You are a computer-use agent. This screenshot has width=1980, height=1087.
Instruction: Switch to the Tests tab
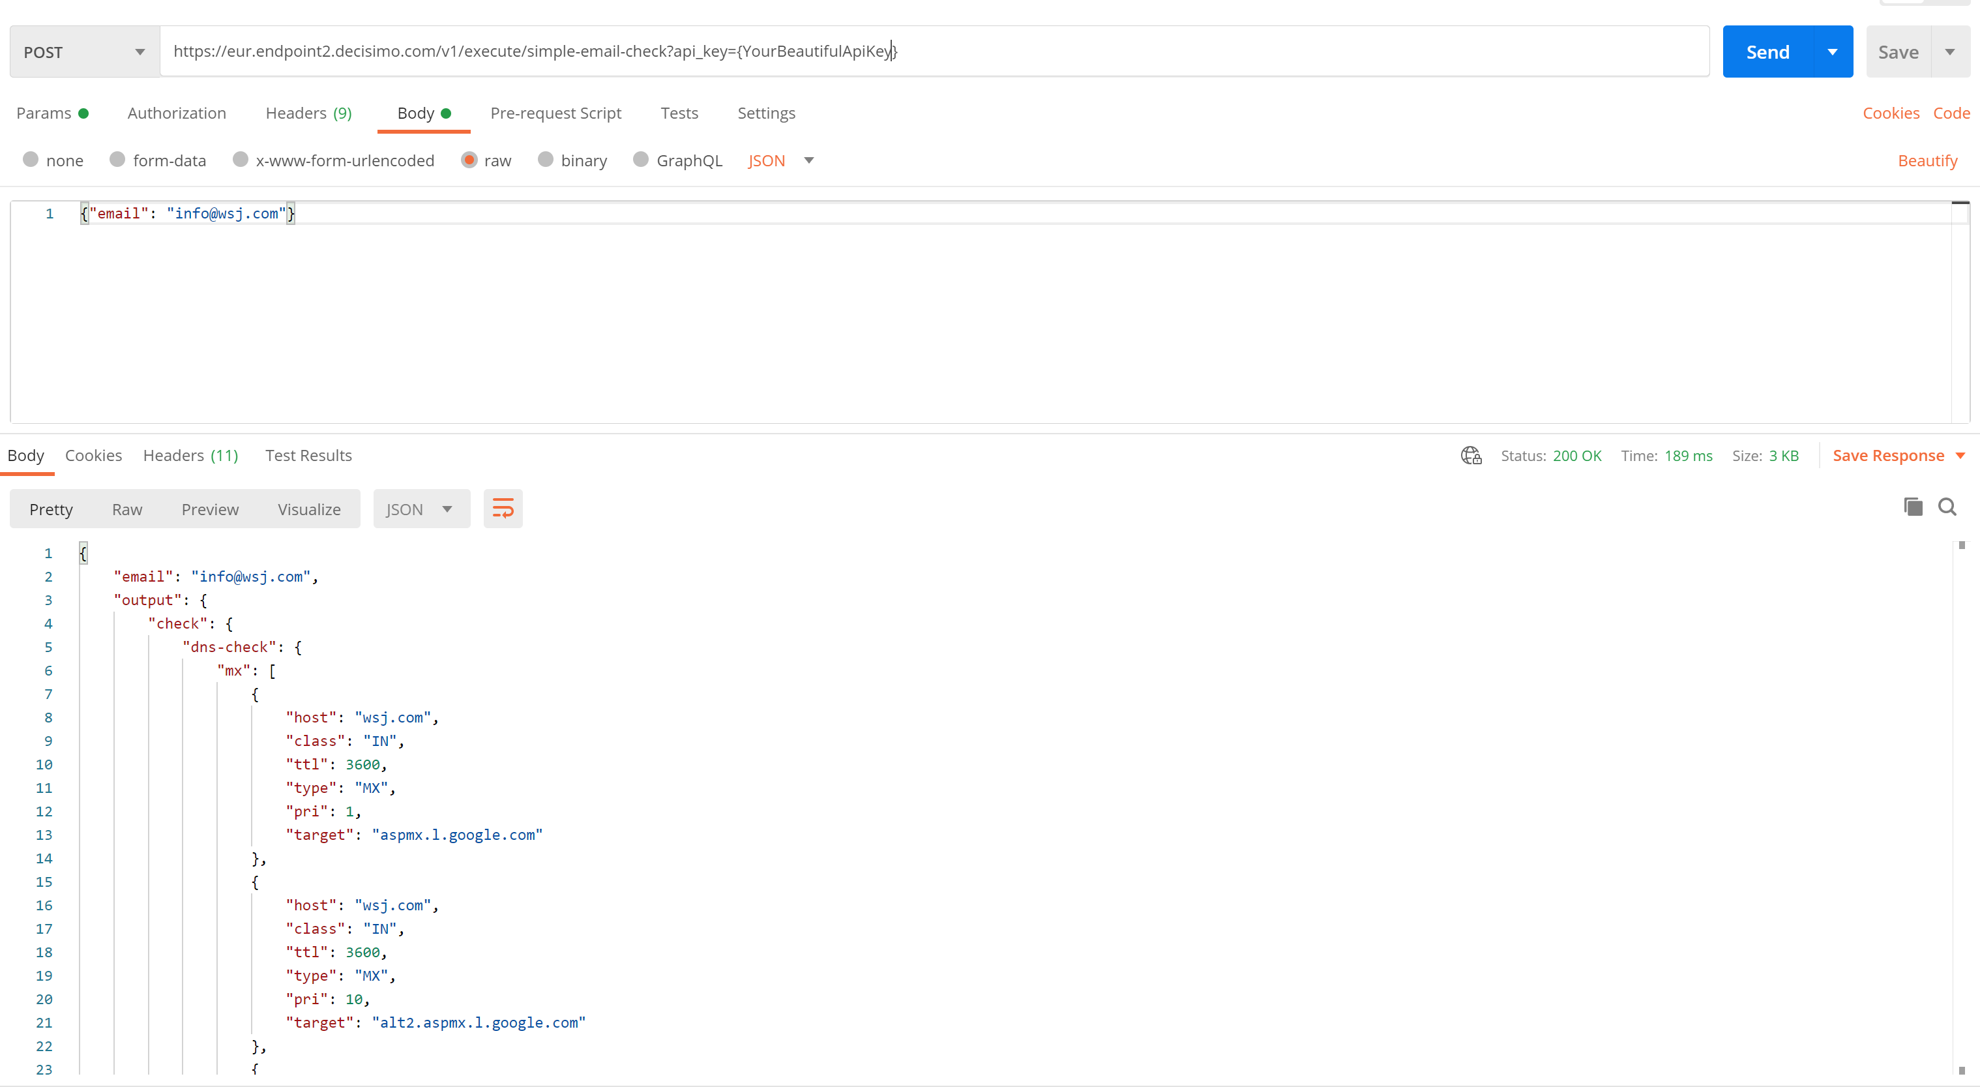679,113
